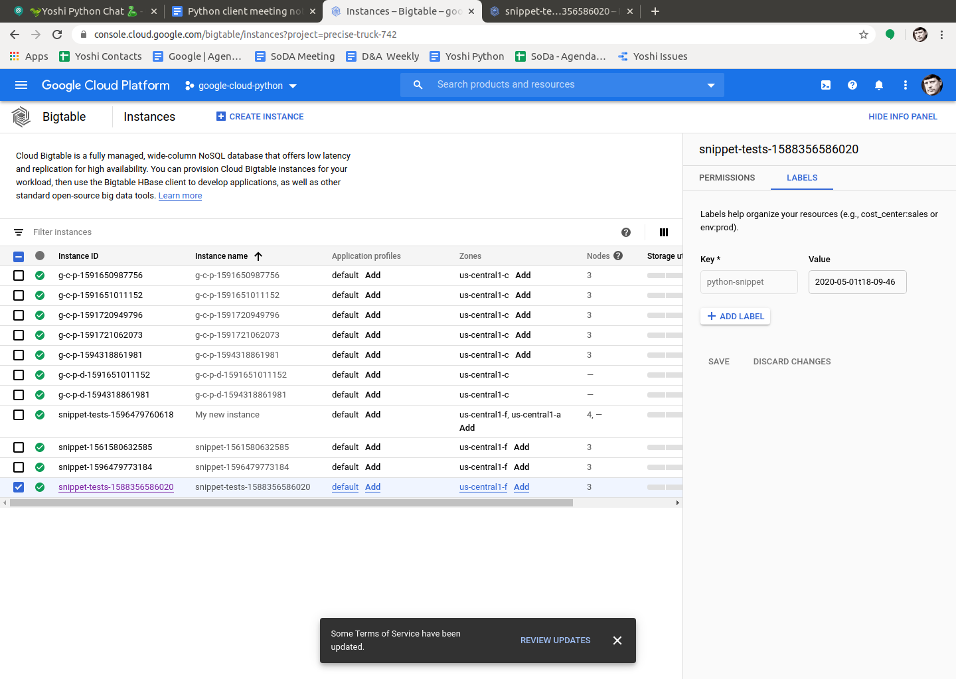
Task: Open Yoshi Issues bookmark
Action: click(x=653, y=56)
